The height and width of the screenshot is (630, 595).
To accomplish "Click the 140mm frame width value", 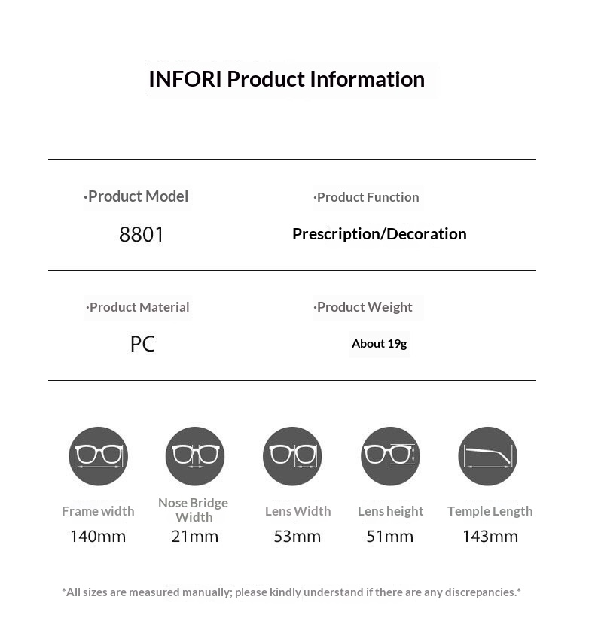I will (98, 537).
